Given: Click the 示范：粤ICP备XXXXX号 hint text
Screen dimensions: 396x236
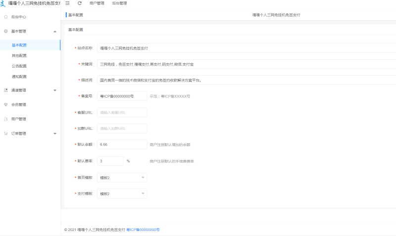Looking at the screenshot, I should pos(170,96).
